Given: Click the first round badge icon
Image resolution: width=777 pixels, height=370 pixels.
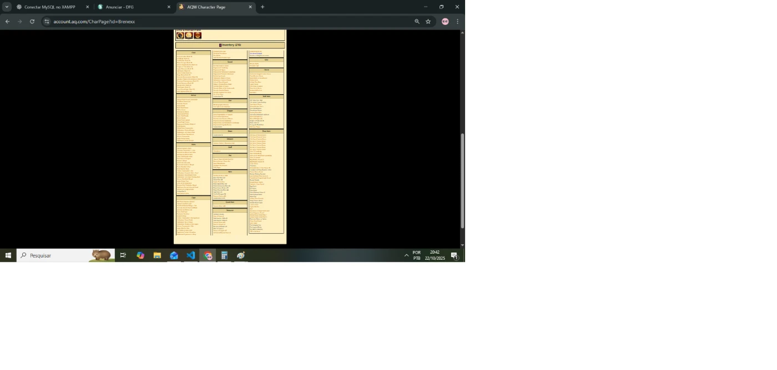Looking at the screenshot, I should pyautogui.click(x=180, y=35).
